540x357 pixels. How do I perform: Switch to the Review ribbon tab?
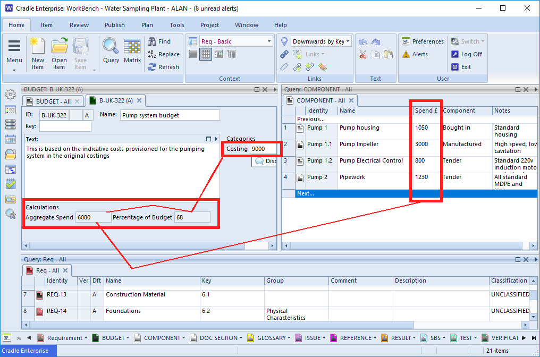tap(79, 25)
